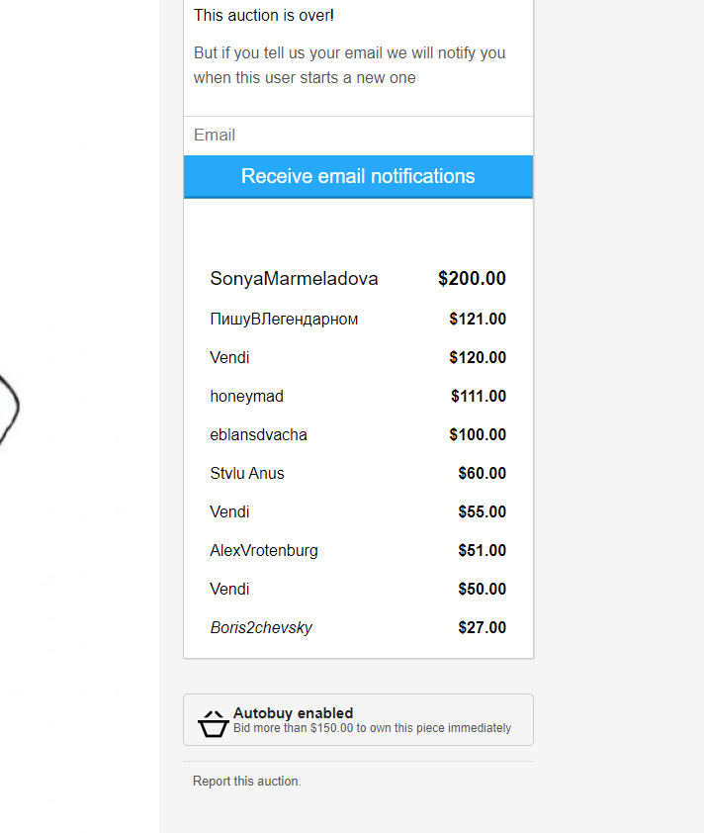This screenshot has height=833, width=704.
Task: Select Vendi's $50.00 bid entry
Action: click(x=229, y=590)
